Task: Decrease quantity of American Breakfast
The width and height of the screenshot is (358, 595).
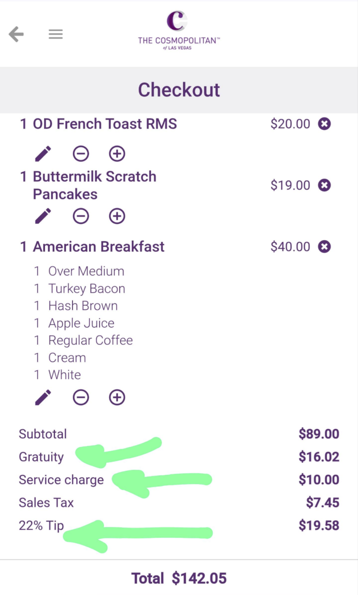Action: click(81, 397)
